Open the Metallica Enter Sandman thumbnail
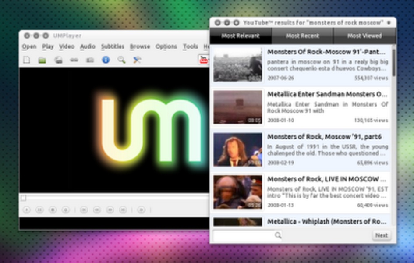This screenshot has height=263, width=414. [x=237, y=107]
